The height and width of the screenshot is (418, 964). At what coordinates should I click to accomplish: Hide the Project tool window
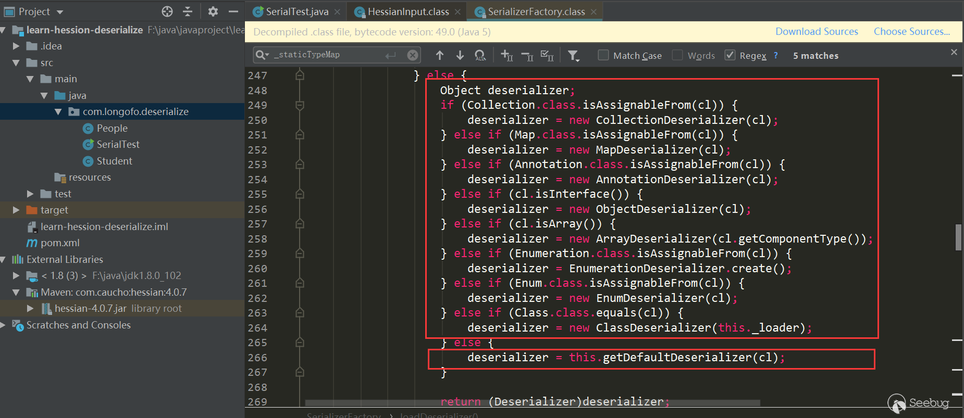click(x=233, y=11)
